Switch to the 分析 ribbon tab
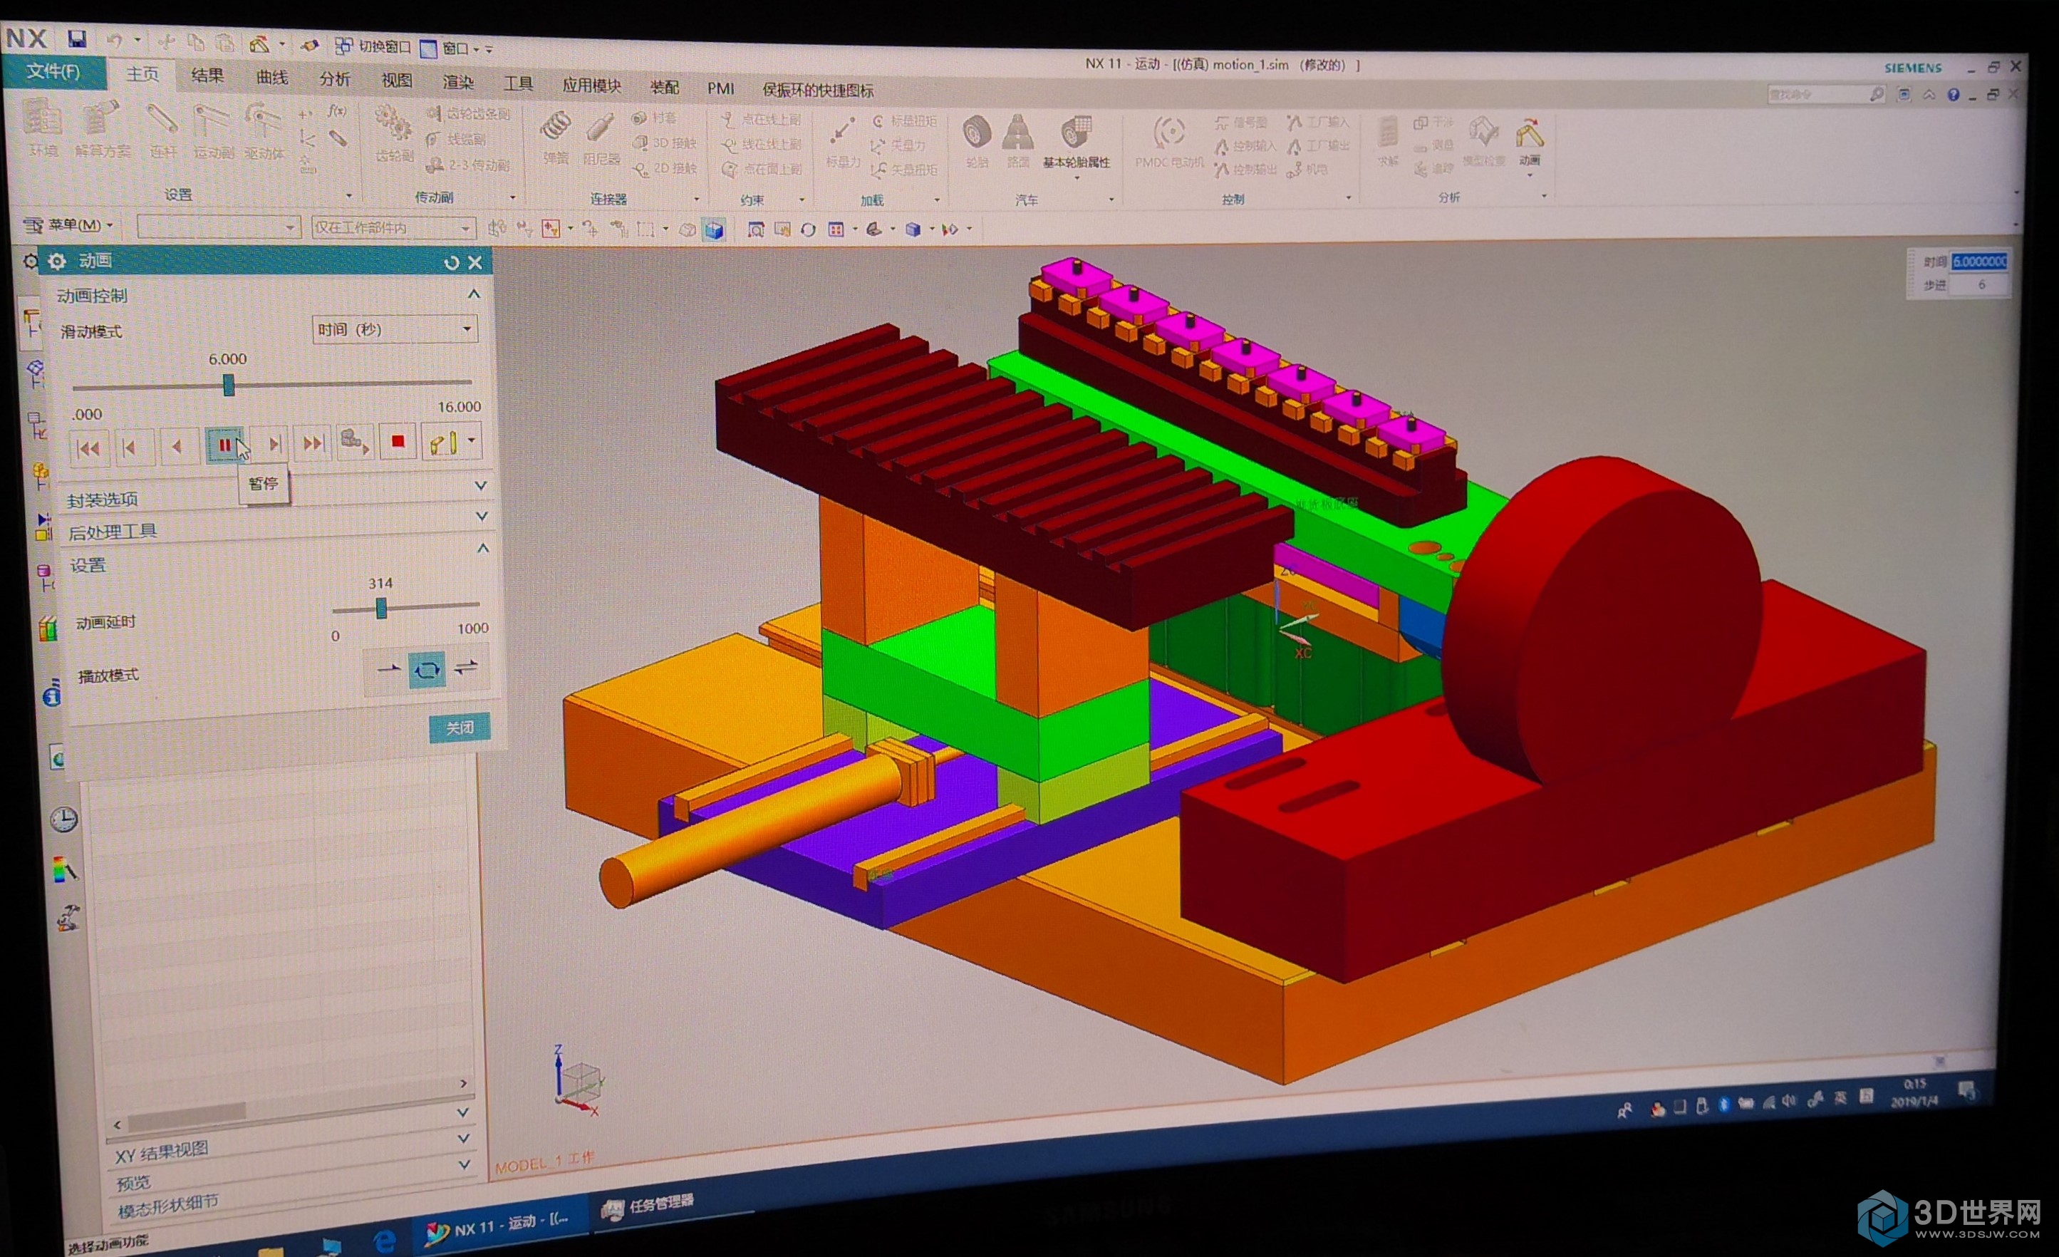 [x=335, y=79]
